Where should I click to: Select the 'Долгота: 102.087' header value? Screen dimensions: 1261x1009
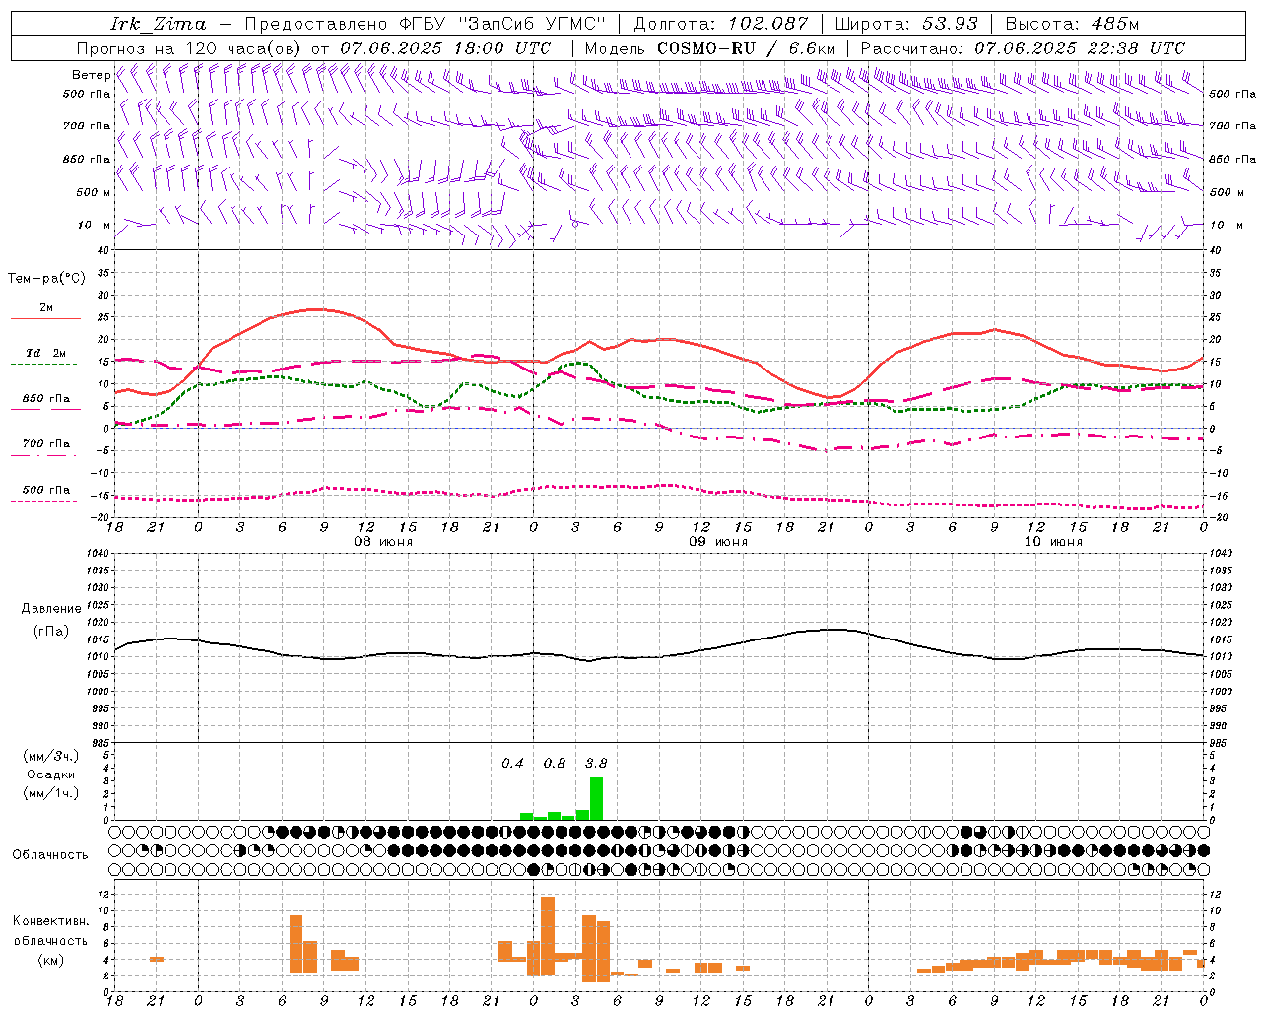721,24
